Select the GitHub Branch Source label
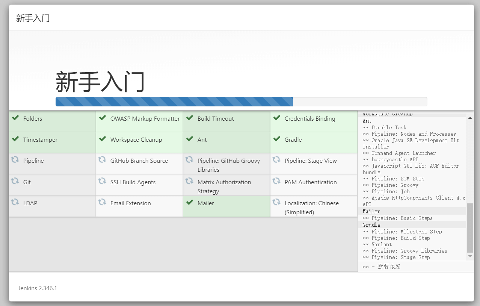 point(139,161)
